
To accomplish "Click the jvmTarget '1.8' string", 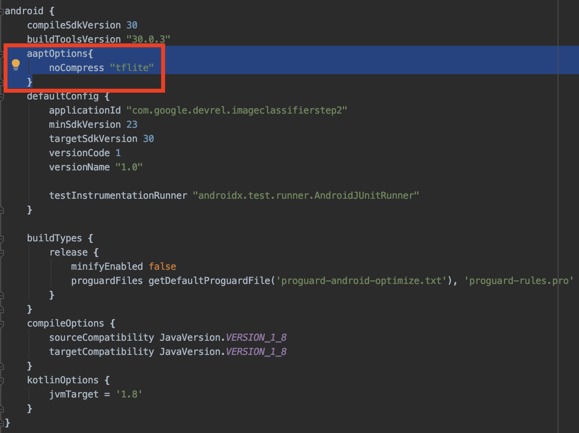I will (x=129, y=394).
